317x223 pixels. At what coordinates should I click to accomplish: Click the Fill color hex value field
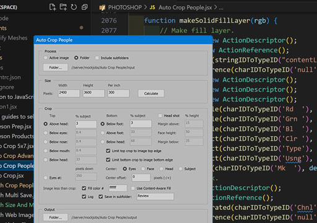click(118, 188)
